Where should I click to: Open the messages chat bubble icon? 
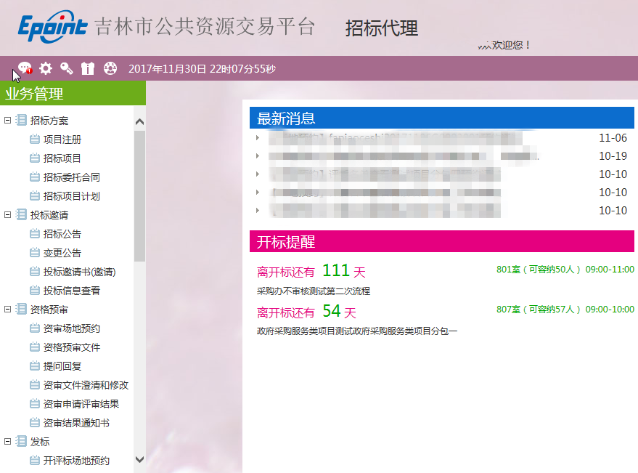[x=25, y=69]
